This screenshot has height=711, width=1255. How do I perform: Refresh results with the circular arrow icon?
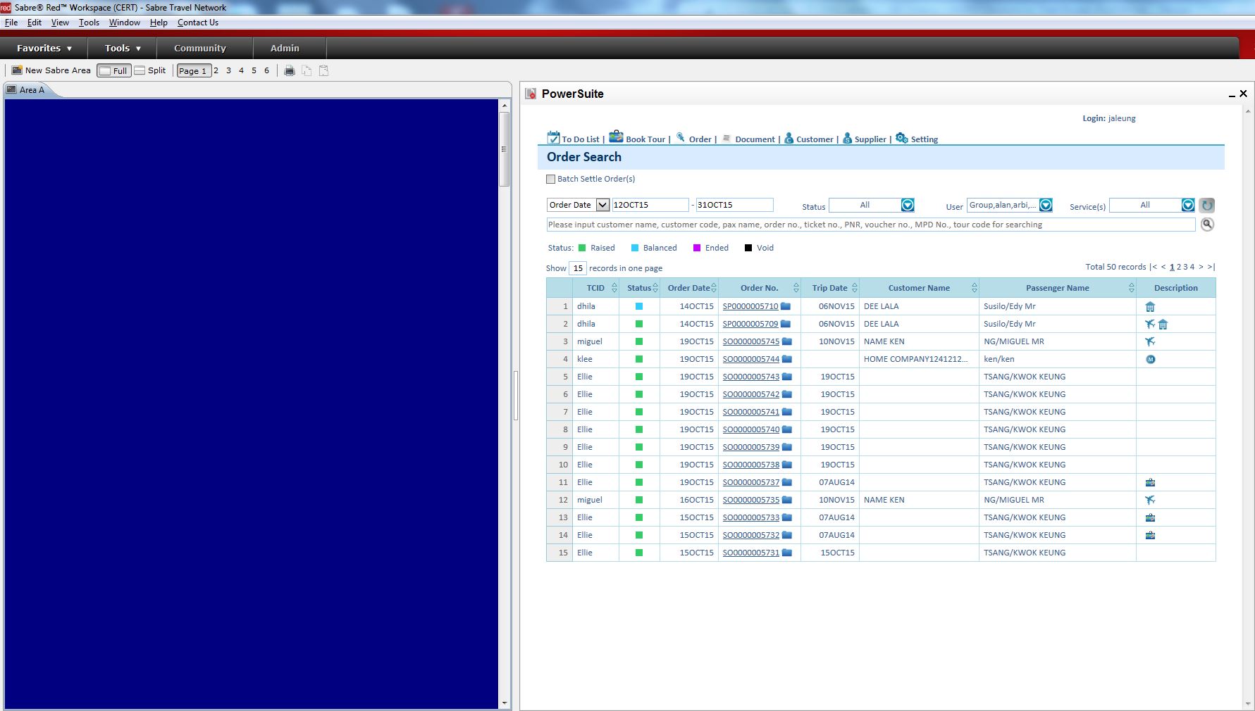pos(1206,205)
